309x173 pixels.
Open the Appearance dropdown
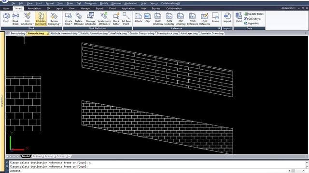[x=289, y=8]
